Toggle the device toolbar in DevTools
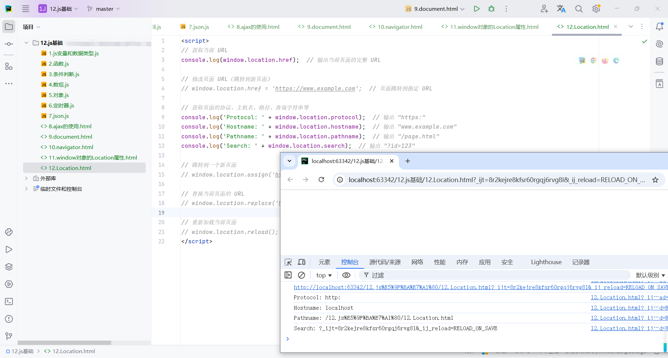The width and height of the screenshot is (668, 358). pyautogui.click(x=302, y=262)
